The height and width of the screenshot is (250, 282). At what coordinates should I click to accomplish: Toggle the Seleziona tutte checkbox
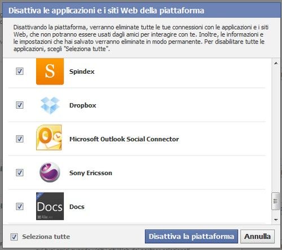point(14,237)
